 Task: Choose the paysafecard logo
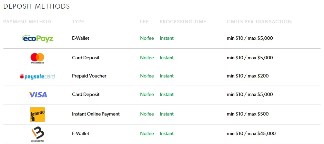(x=38, y=76)
